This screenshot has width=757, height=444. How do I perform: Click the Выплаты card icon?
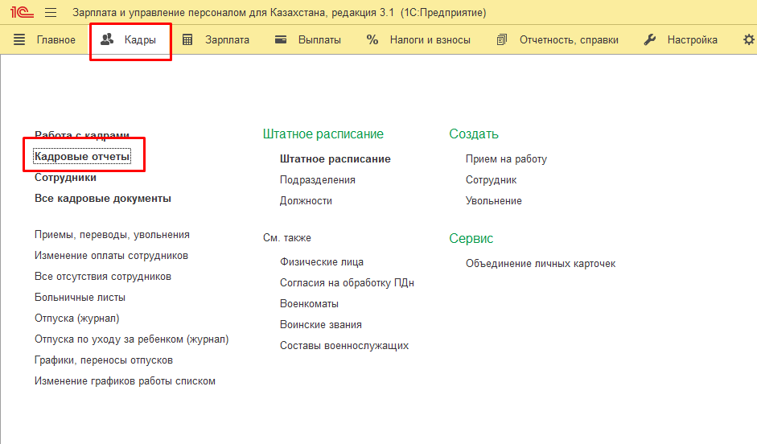click(281, 39)
